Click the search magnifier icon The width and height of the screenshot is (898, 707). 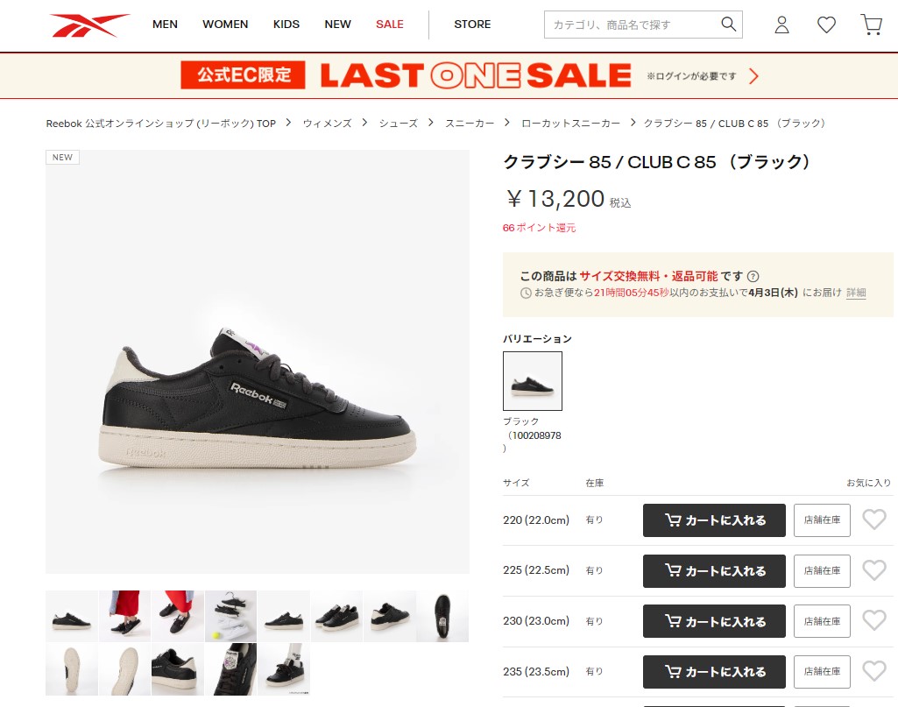pos(729,24)
